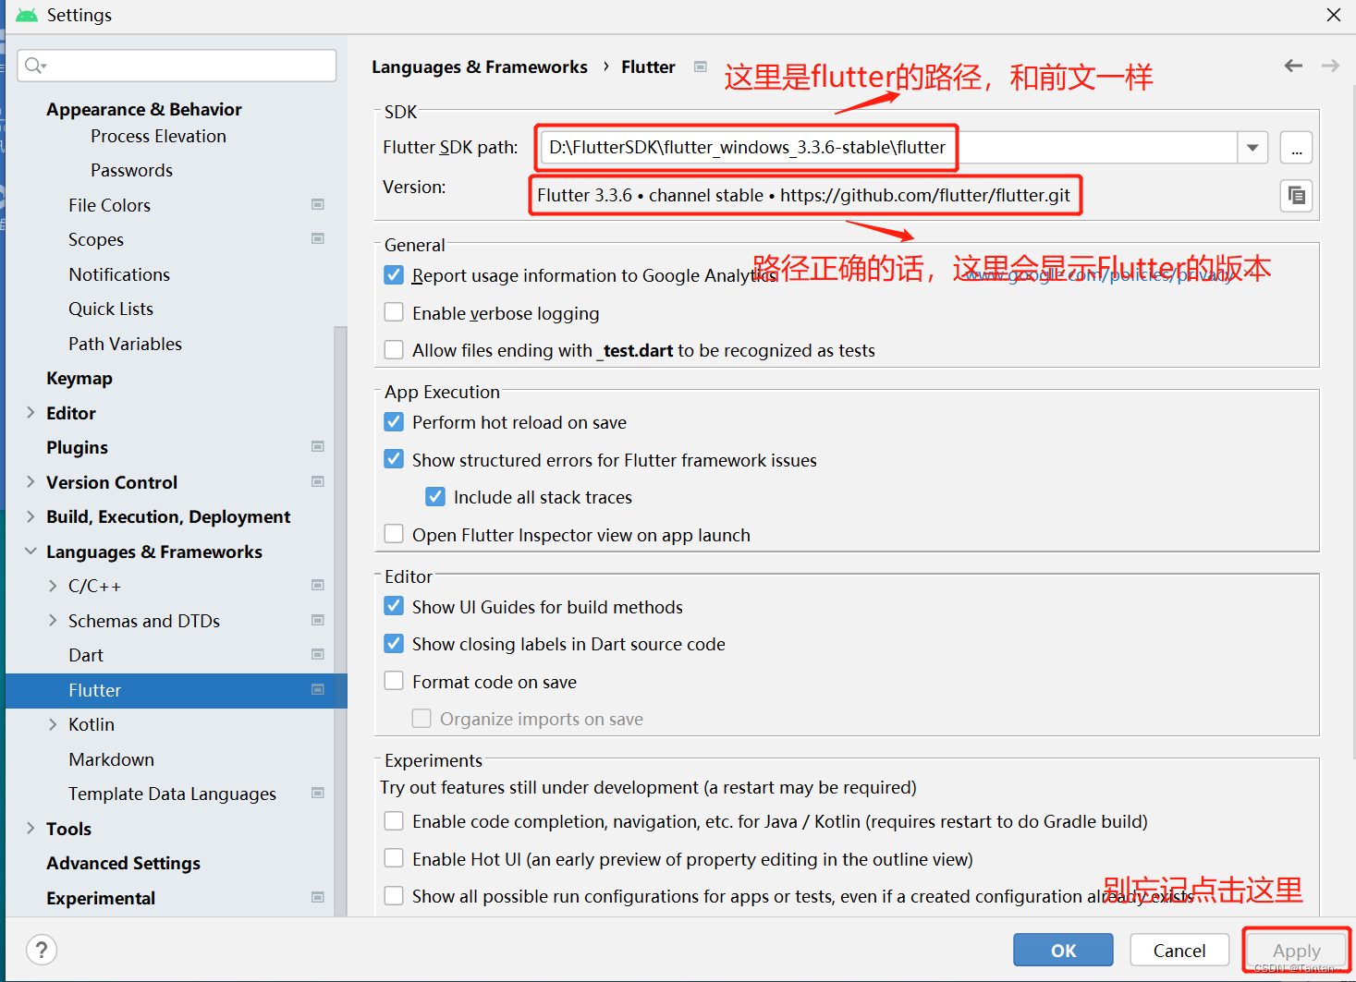This screenshot has height=982, width=1356.
Task: Click project icon next to Dart
Action: (x=318, y=654)
